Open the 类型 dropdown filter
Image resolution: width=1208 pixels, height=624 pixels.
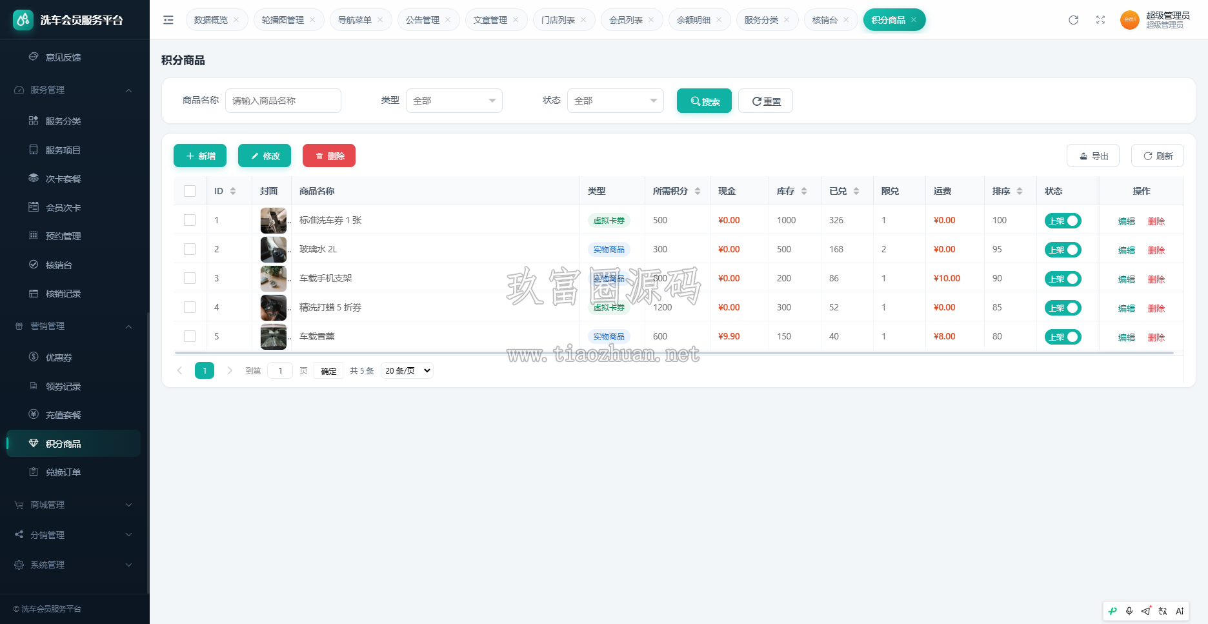(x=454, y=101)
